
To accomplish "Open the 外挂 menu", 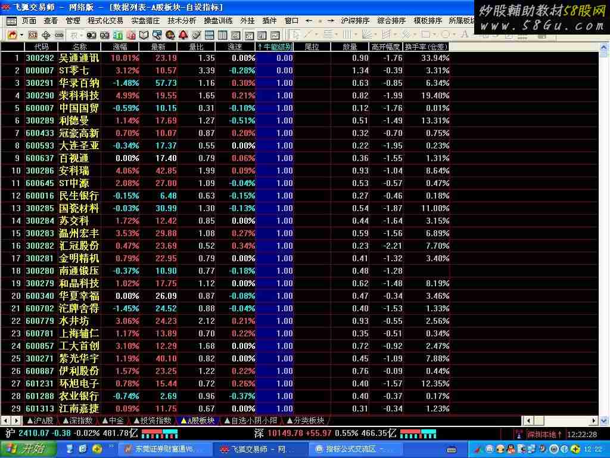I will coord(247,21).
